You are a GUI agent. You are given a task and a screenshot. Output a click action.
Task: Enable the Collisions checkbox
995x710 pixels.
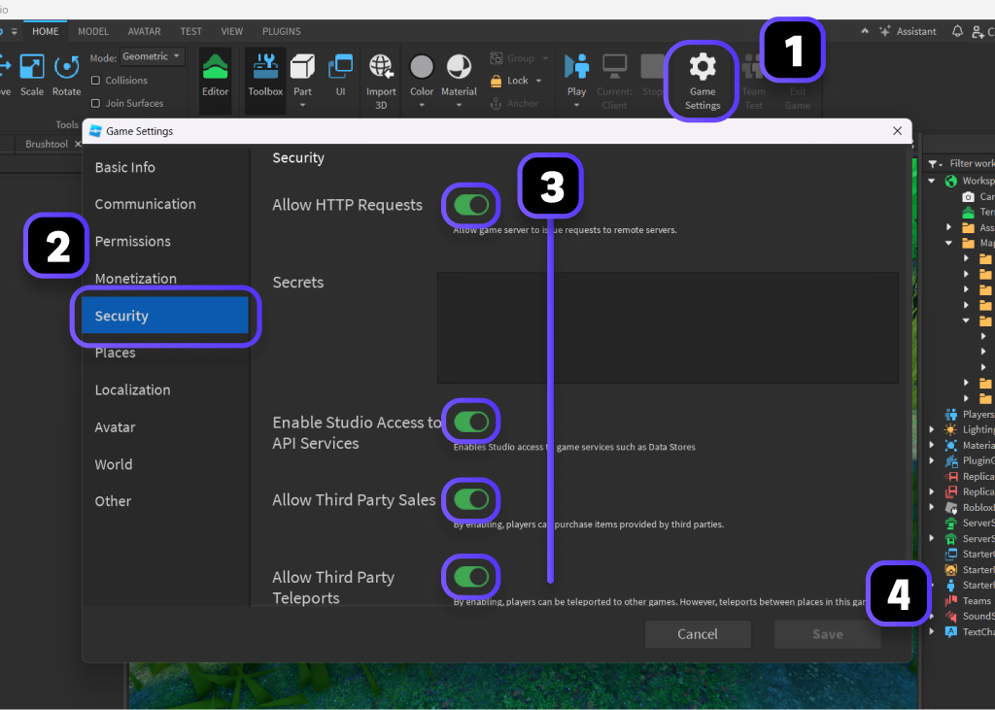click(x=96, y=81)
